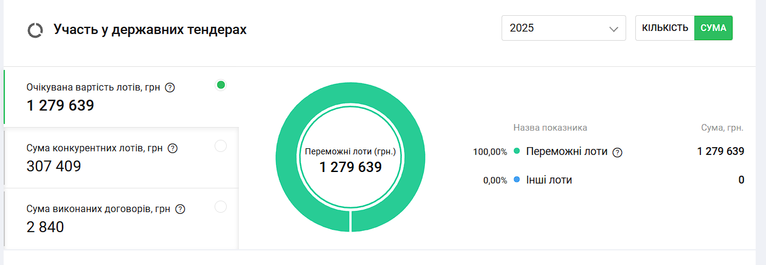Image resolution: width=766 pixels, height=265 pixels.
Task: Click the 0,00% percentage value
Action: 495,181
